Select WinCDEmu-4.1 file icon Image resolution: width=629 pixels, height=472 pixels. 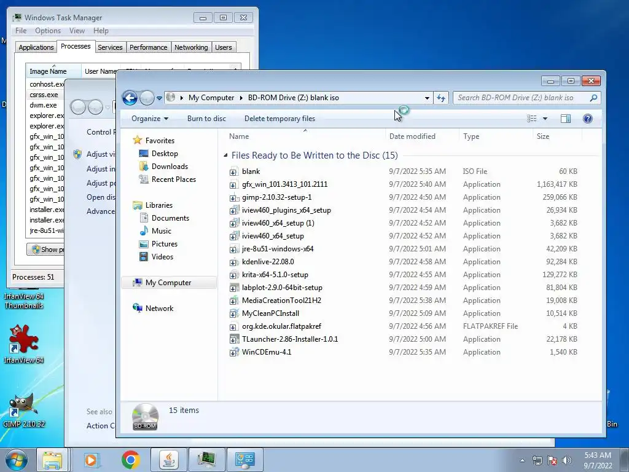click(x=233, y=352)
